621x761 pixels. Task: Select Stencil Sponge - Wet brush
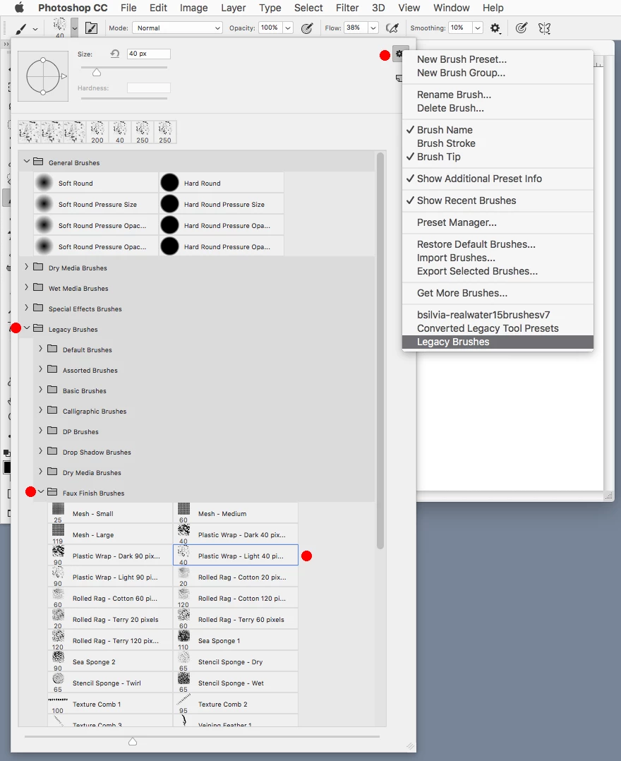236,683
